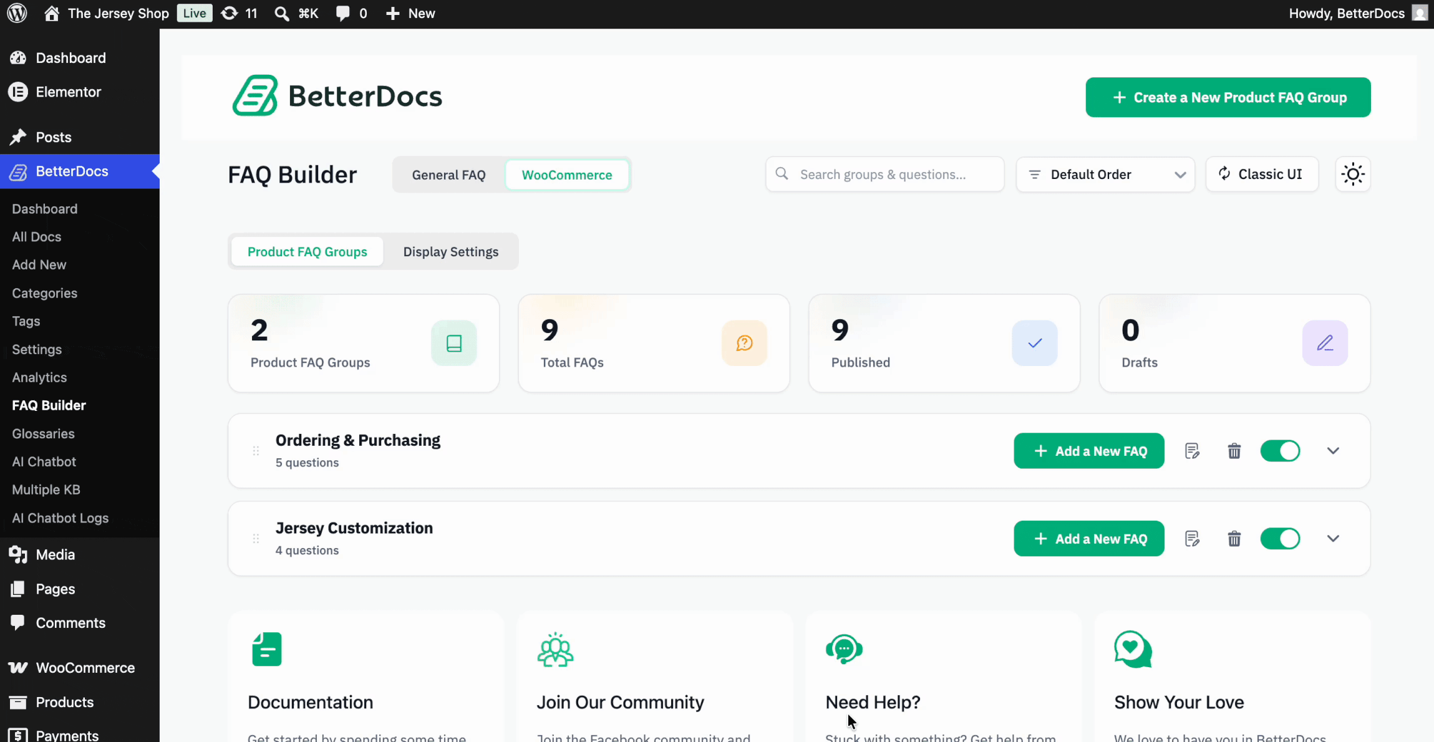The height and width of the screenshot is (742, 1434).
Task: Click the Total FAQs question bubble icon
Action: [x=744, y=343]
